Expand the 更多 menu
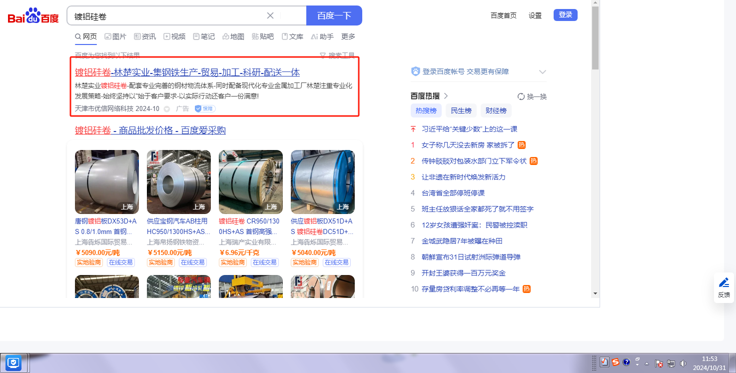736x373 pixels. pos(348,36)
